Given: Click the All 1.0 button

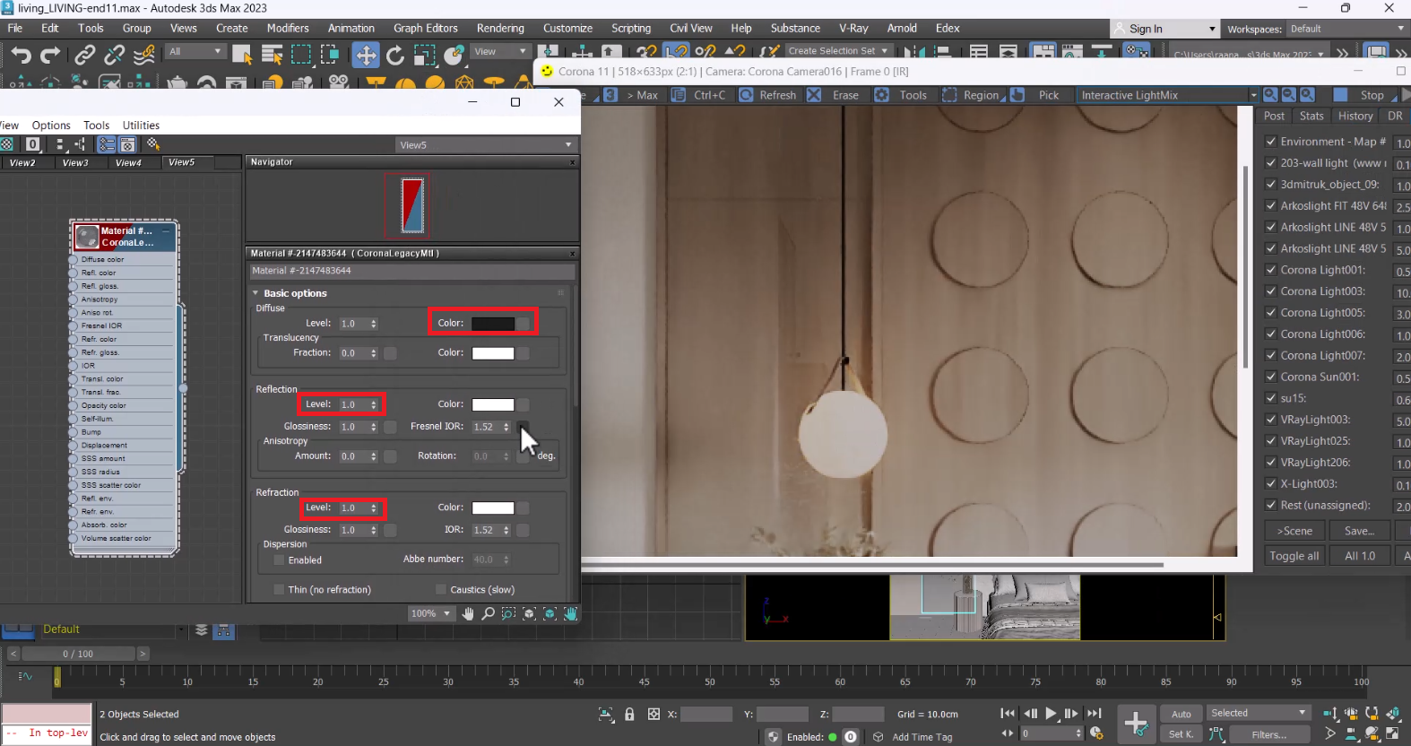Looking at the screenshot, I should 1359,556.
